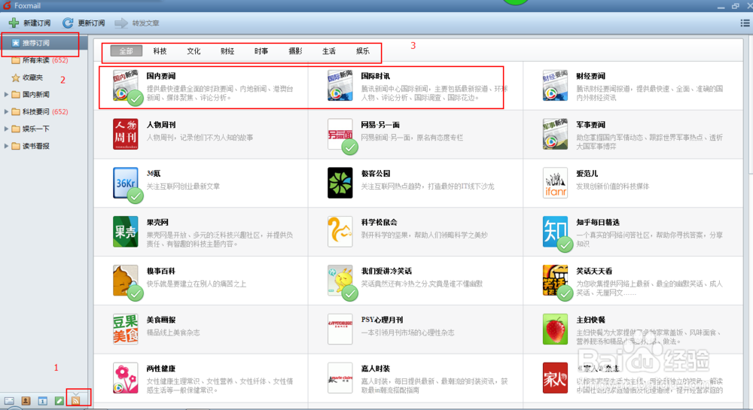Open the Notes pencil icon in bottom bar

click(x=59, y=401)
